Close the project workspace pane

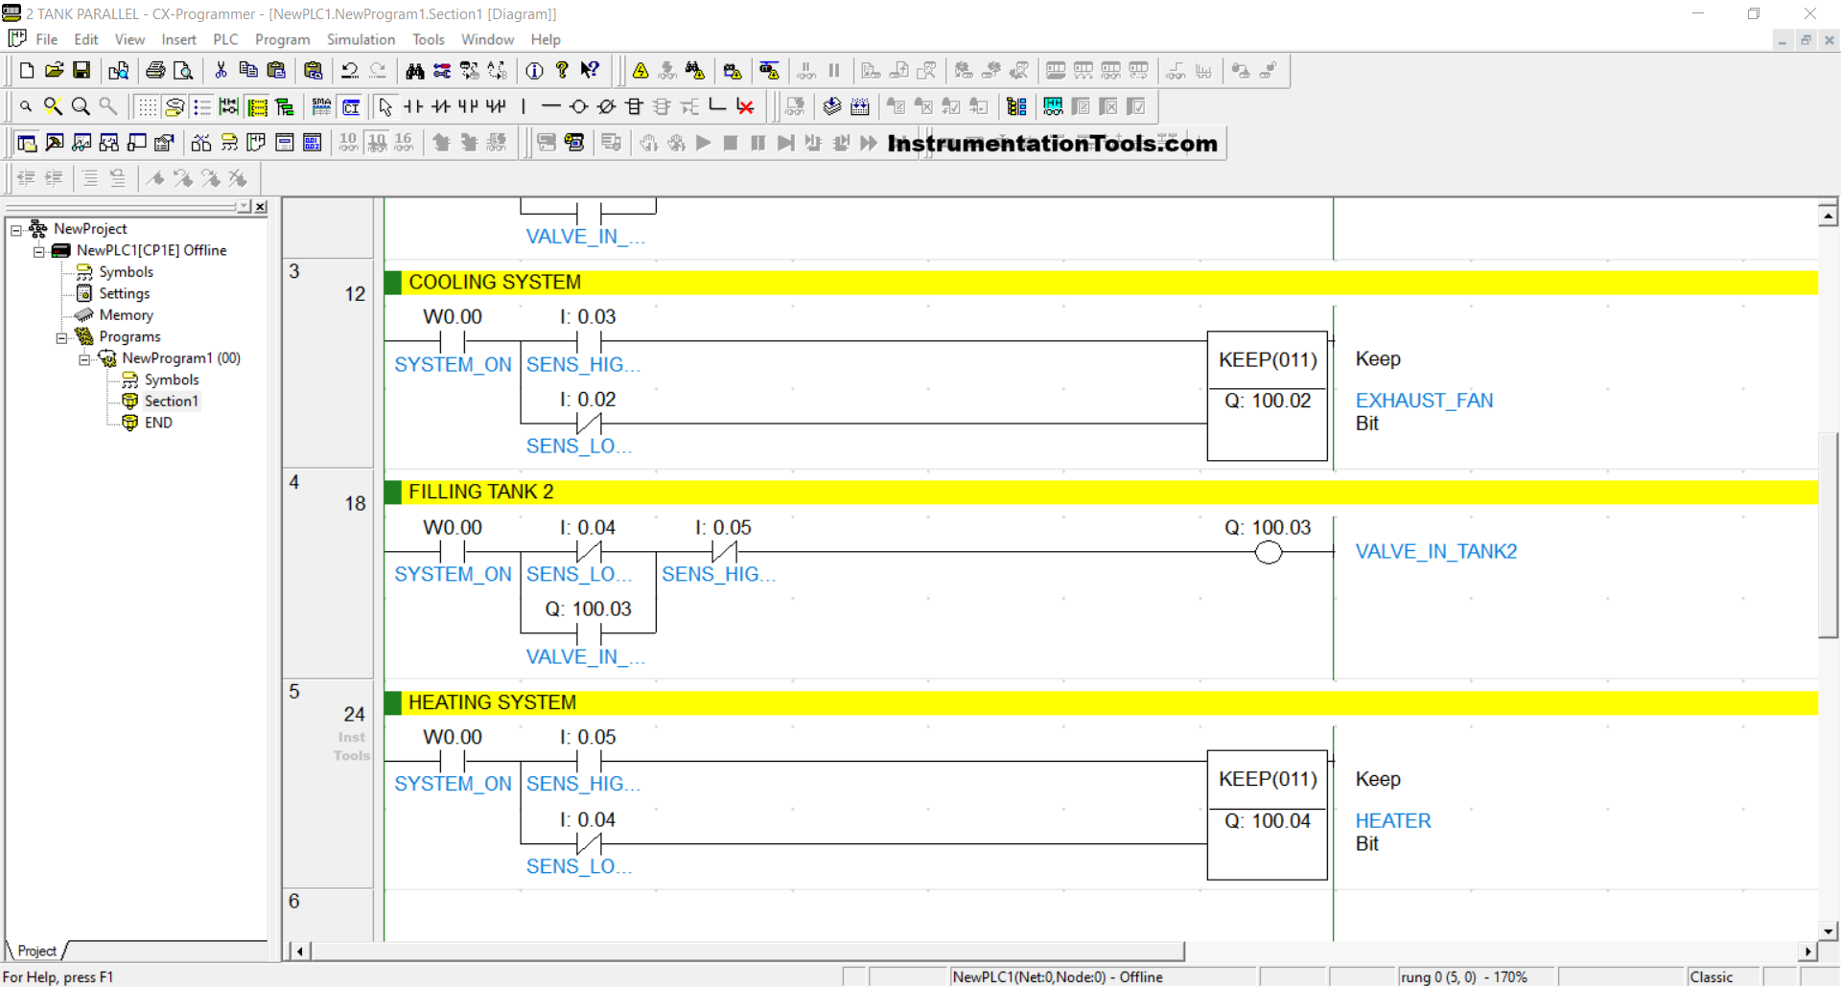click(x=261, y=207)
